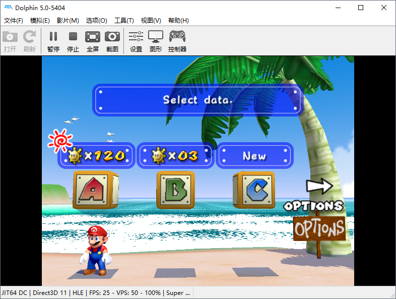Toggle fullscreen with the 全屏 icon
396x299 pixels.
point(93,37)
